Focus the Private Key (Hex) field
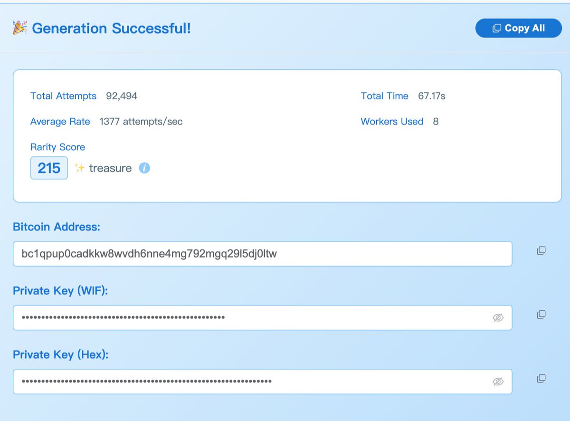 click(263, 382)
